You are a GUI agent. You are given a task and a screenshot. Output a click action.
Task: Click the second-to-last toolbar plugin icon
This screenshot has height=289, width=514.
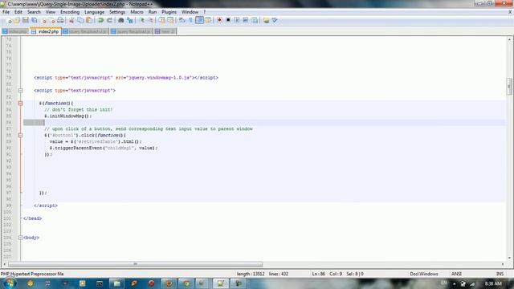[266, 20]
